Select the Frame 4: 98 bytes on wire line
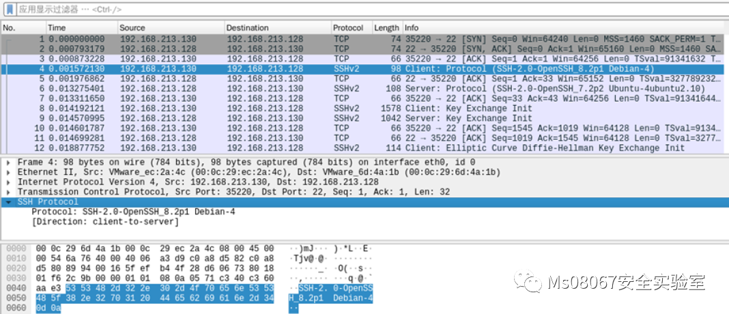The width and height of the screenshot is (729, 314). coord(246,162)
